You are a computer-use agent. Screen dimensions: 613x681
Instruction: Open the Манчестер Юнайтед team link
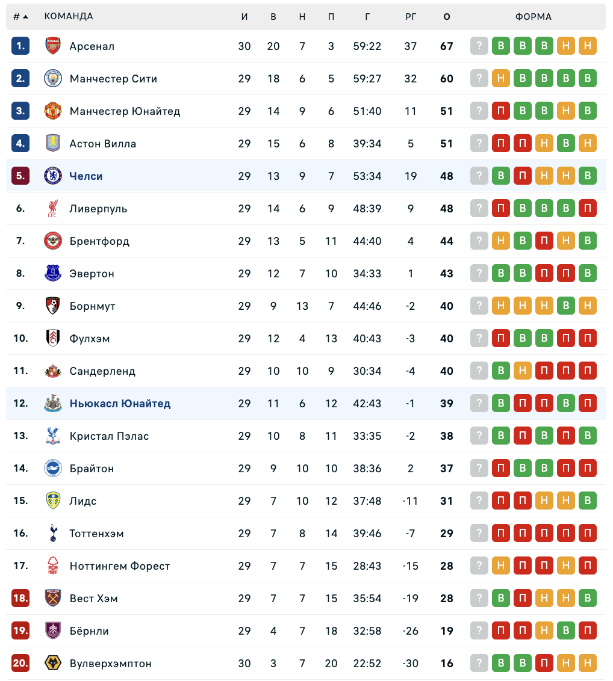click(125, 111)
